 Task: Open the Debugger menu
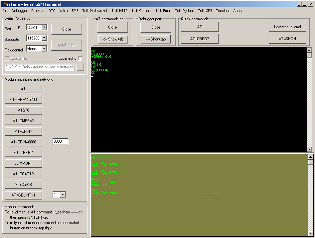click(x=20, y=11)
